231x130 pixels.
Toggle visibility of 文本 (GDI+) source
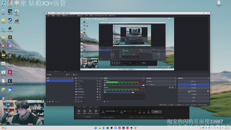tap(97, 97)
